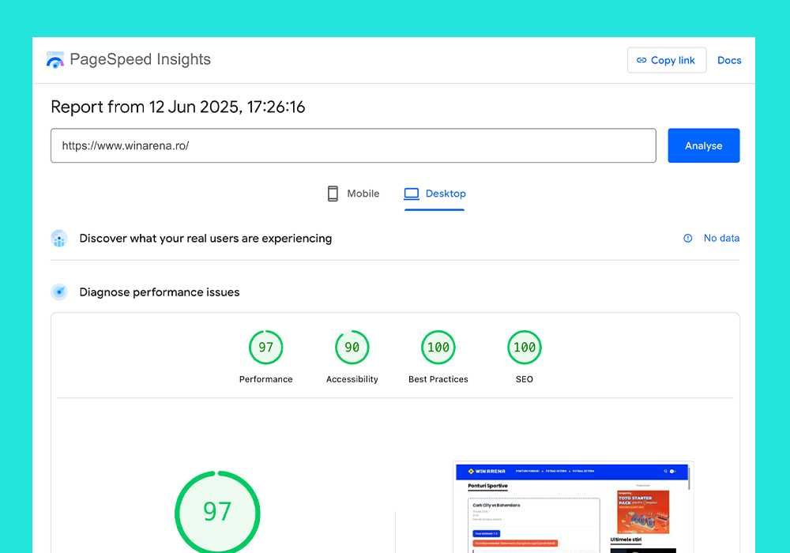Click the Diagnose performance issues icon
This screenshot has height=553, width=790.
(x=59, y=292)
